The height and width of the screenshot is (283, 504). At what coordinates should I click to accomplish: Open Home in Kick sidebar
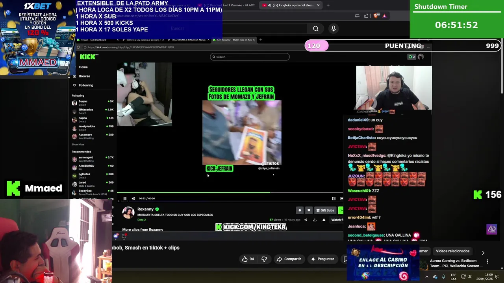point(83,67)
